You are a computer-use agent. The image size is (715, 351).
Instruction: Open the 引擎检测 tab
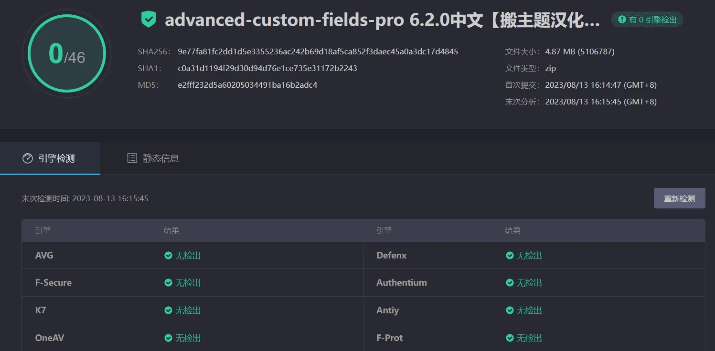coord(50,158)
